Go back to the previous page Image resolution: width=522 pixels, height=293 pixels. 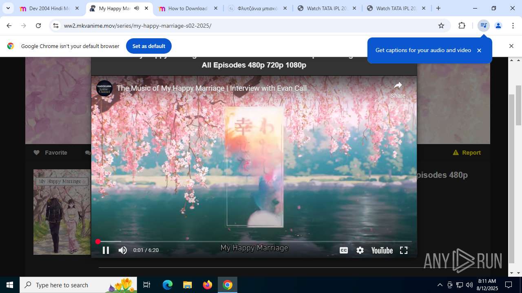tap(9, 26)
